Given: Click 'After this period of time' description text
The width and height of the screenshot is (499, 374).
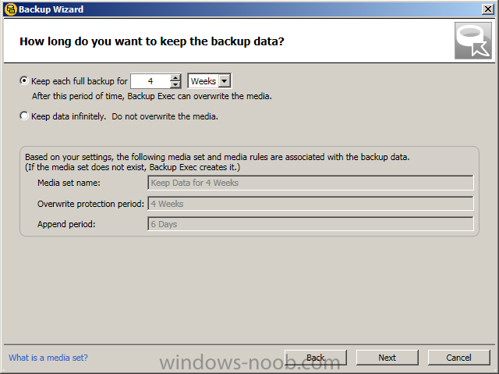Looking at the screenshot, I should (152, 96).
